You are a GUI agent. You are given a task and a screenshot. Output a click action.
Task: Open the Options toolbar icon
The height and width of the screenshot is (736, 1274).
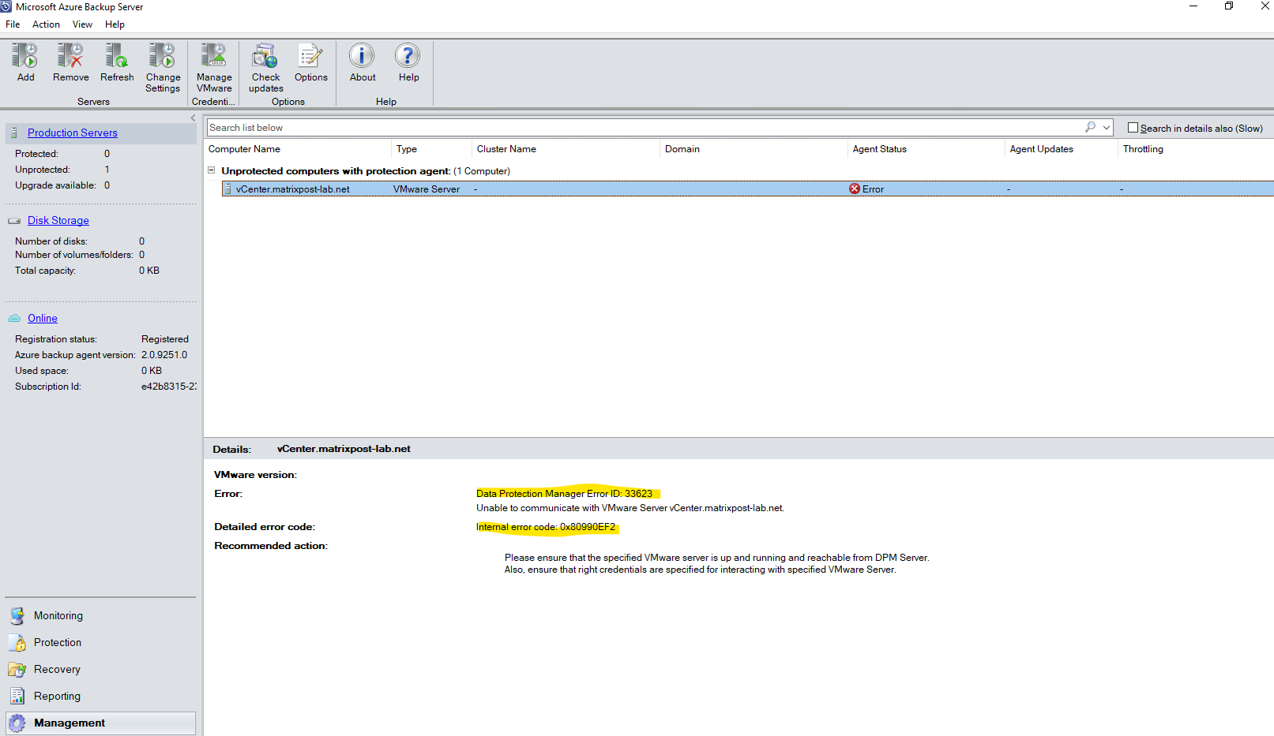click(310, 56)
